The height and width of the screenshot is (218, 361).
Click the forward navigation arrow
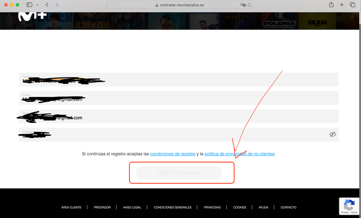click(x=57, y=5)
